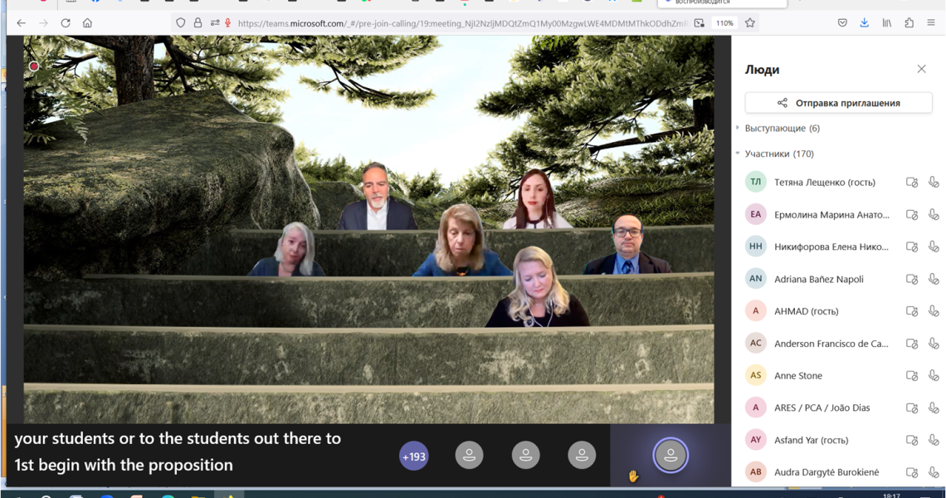Open the 110% zoom level indicator

click(x=724, y=23)
